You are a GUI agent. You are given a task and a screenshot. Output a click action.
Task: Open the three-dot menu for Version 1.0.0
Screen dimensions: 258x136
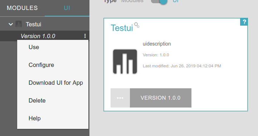point(85,36)
